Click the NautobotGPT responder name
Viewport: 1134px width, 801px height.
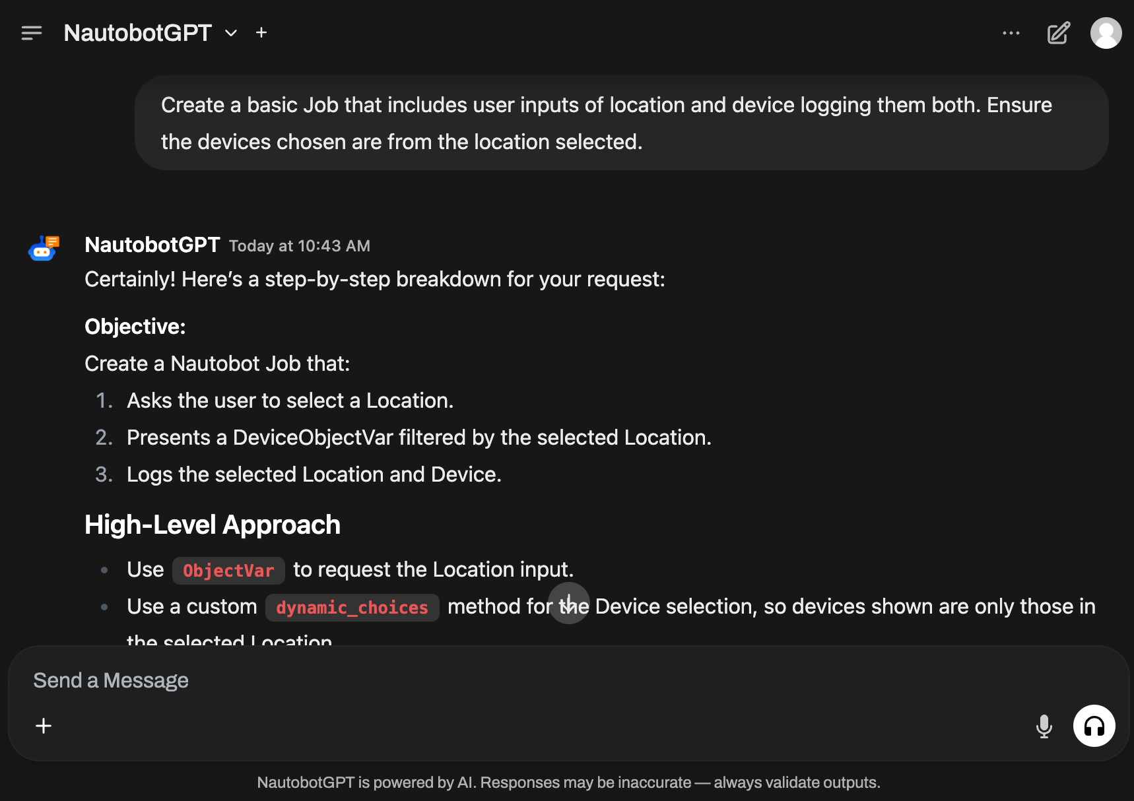click(x=152, y=245)
